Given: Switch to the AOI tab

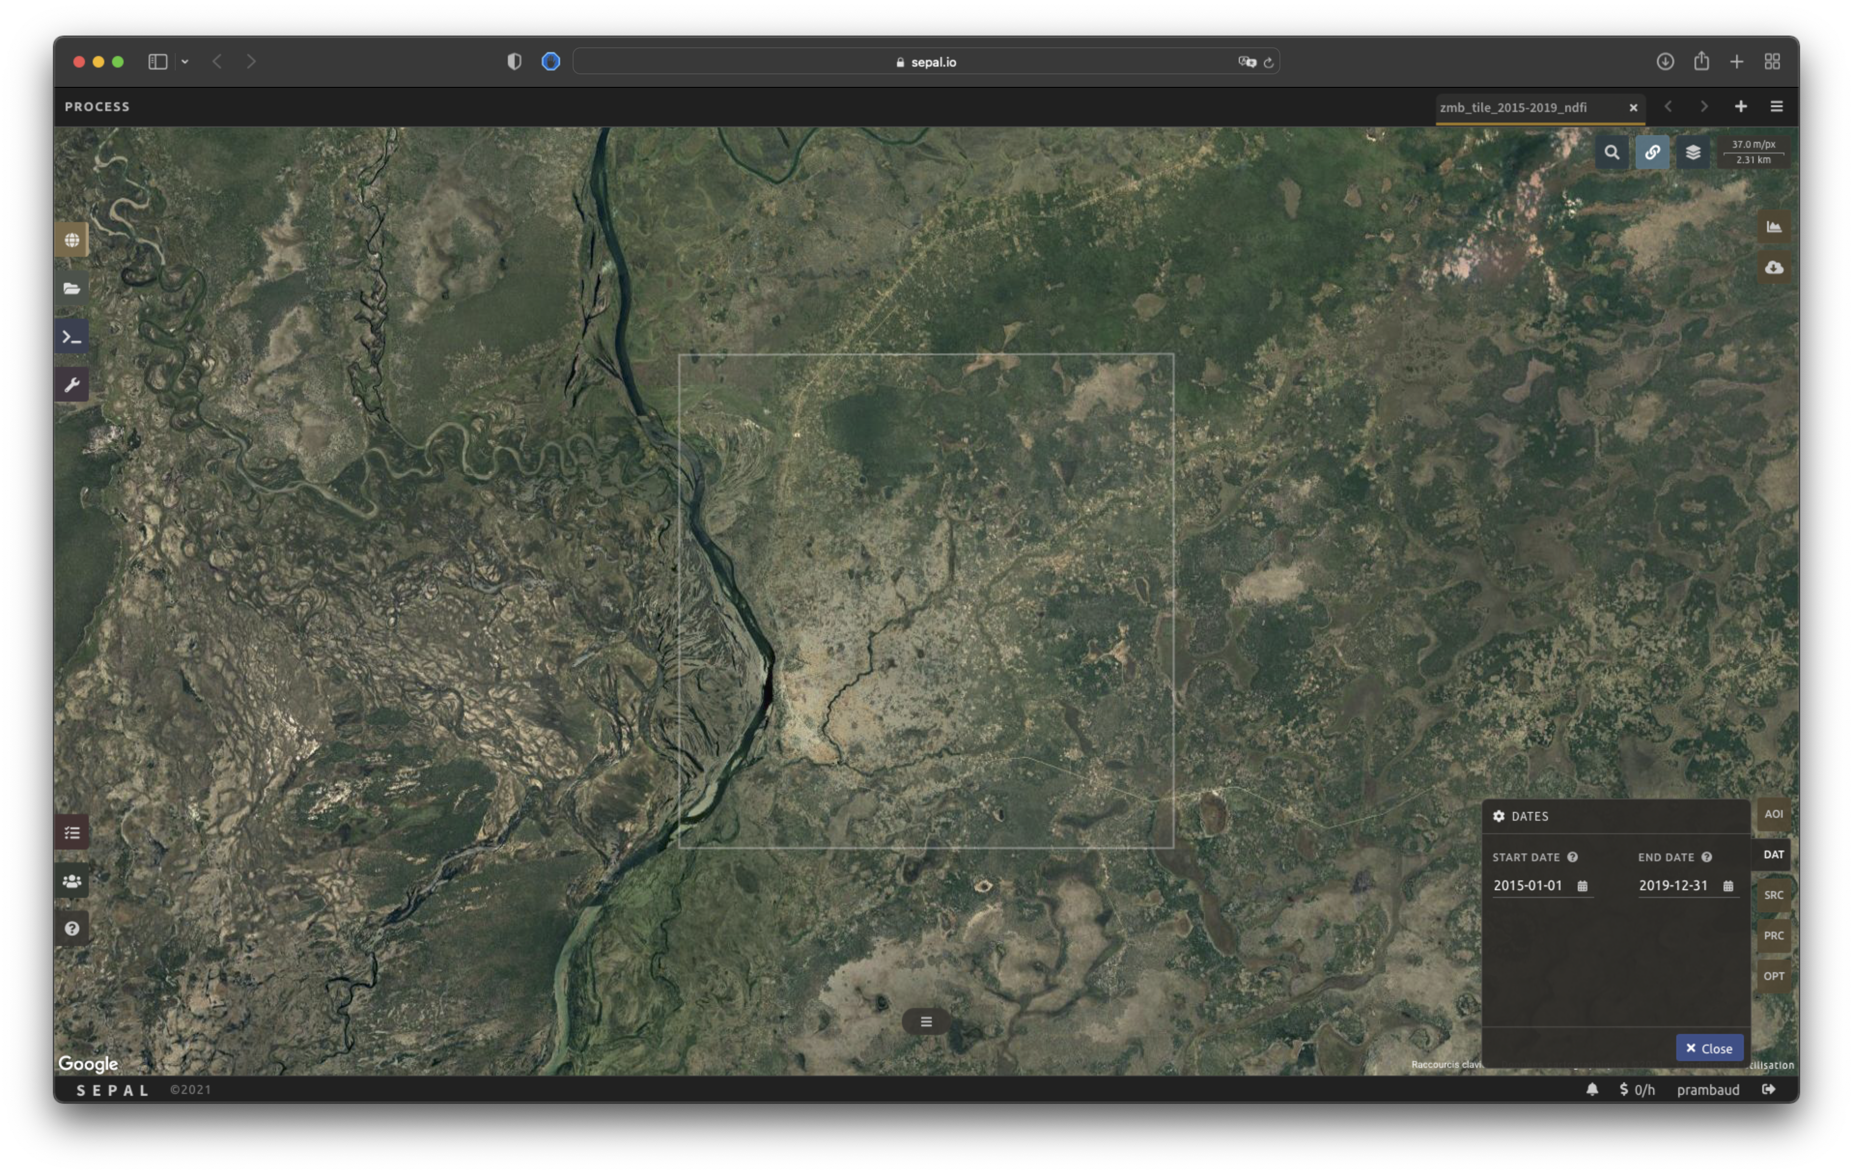Looking at the screenshot, I should (1773, 814).
